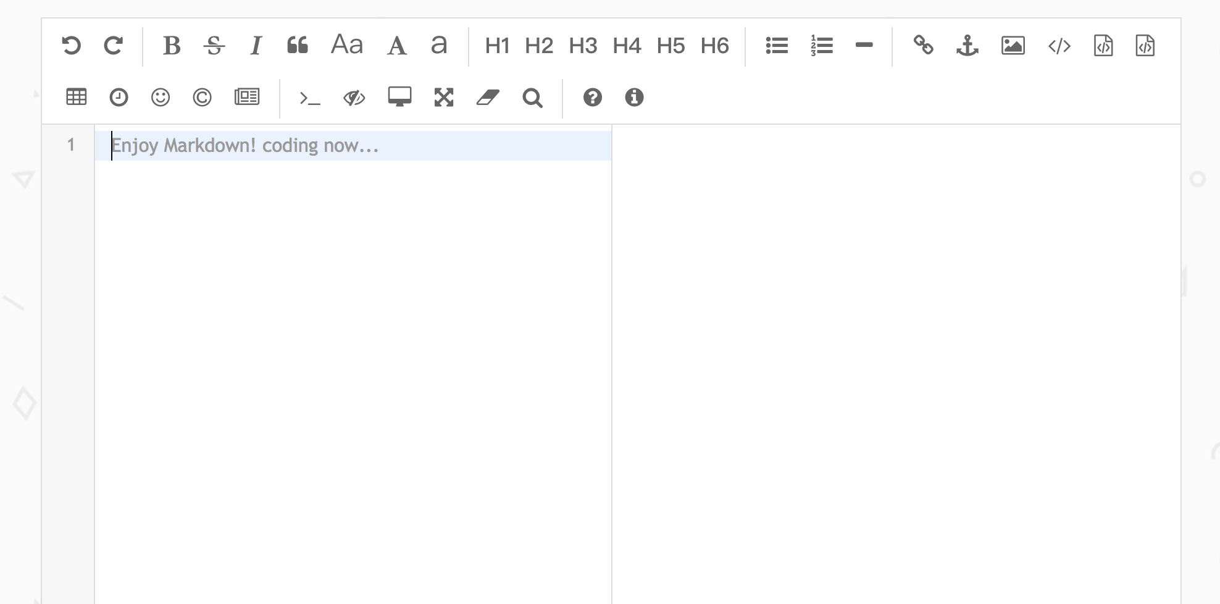Apply italic formatting

tap(256, 46)
